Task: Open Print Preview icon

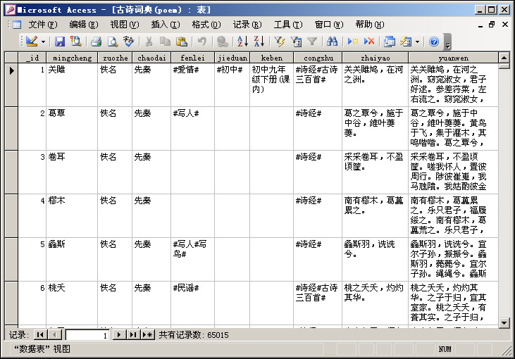Action: tap(113, 42)
